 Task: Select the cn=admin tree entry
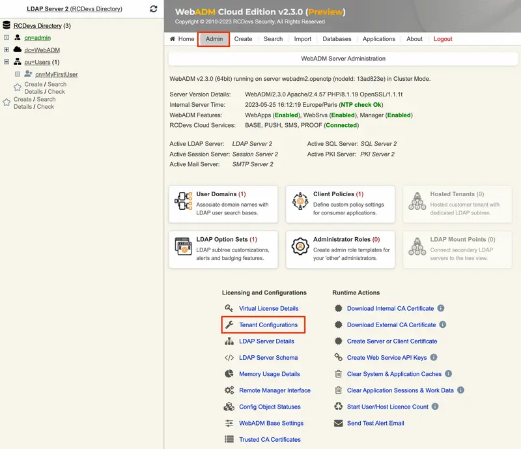point(38,38)
